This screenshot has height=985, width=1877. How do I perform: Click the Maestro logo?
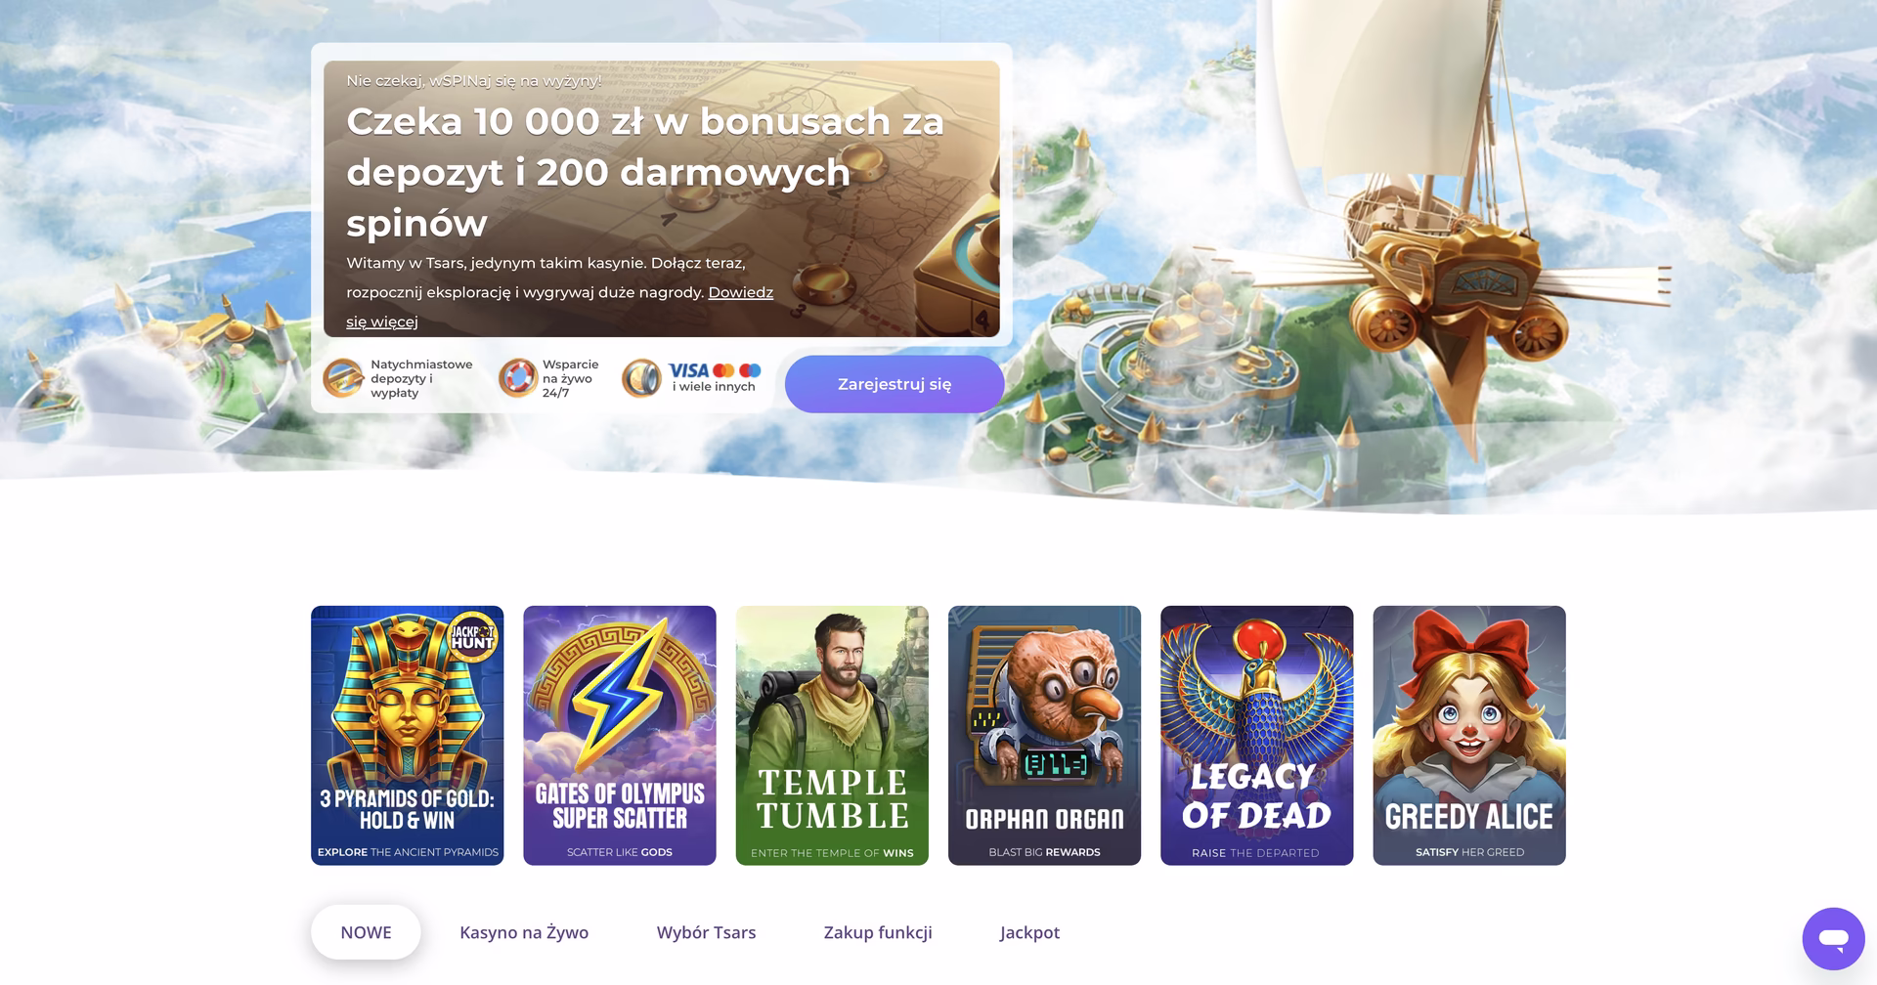750,370
